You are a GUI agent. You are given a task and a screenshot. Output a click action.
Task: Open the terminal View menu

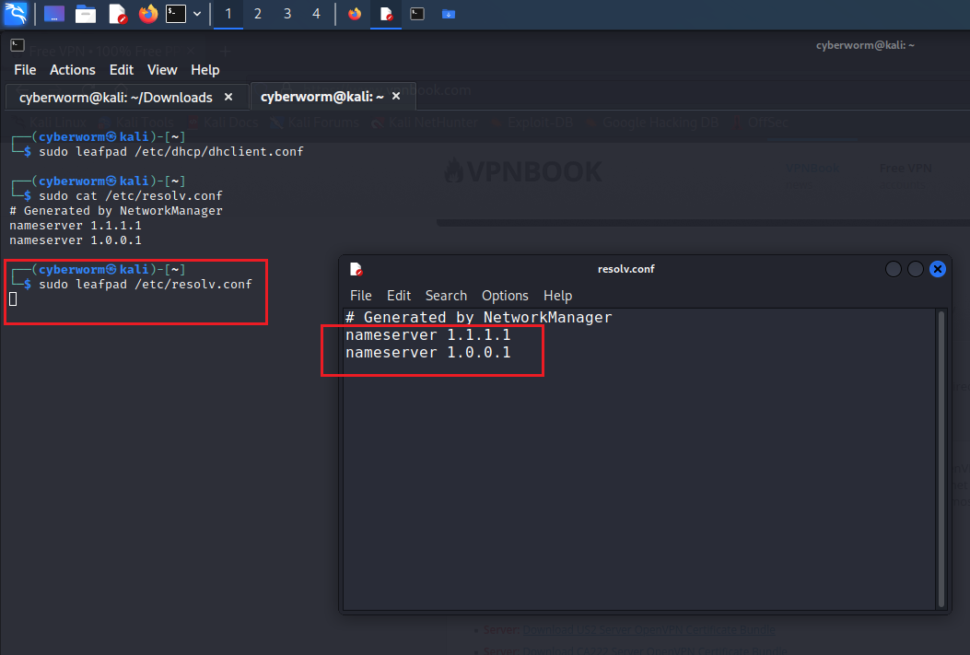(x=162, y=70)
